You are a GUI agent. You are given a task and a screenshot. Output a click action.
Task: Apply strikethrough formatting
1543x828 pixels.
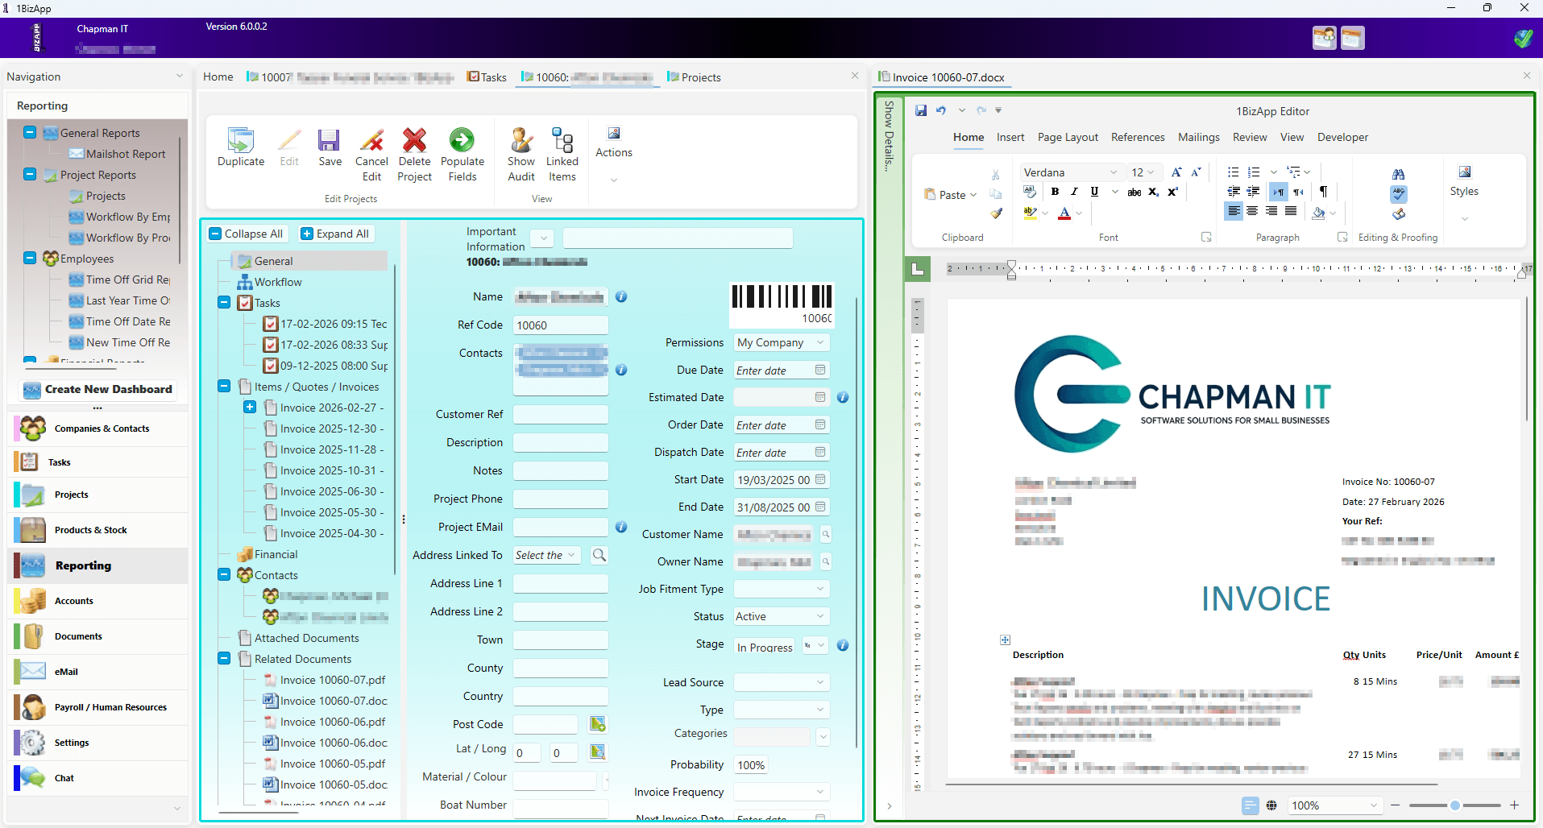[1134, 192]
